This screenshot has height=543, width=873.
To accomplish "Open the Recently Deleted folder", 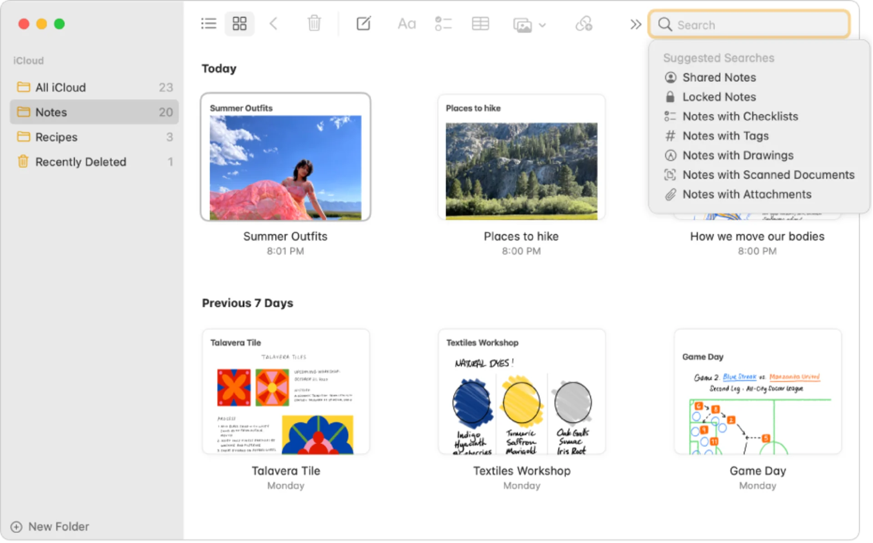I will pyautogui.click(x=81, y=162).
